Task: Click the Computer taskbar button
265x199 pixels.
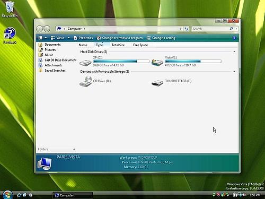Action: coord(73,195)
